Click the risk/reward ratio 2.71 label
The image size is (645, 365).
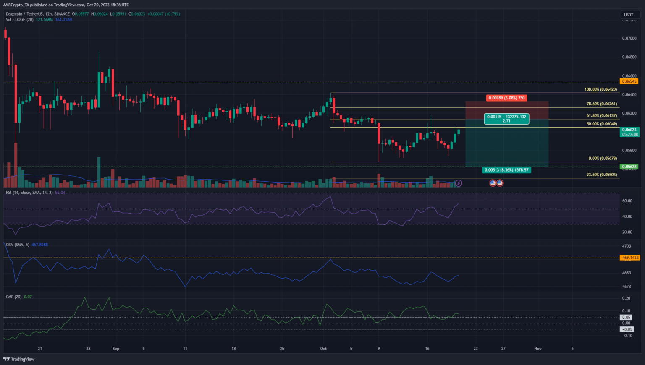pyautogui.click(x=506, y=121)
